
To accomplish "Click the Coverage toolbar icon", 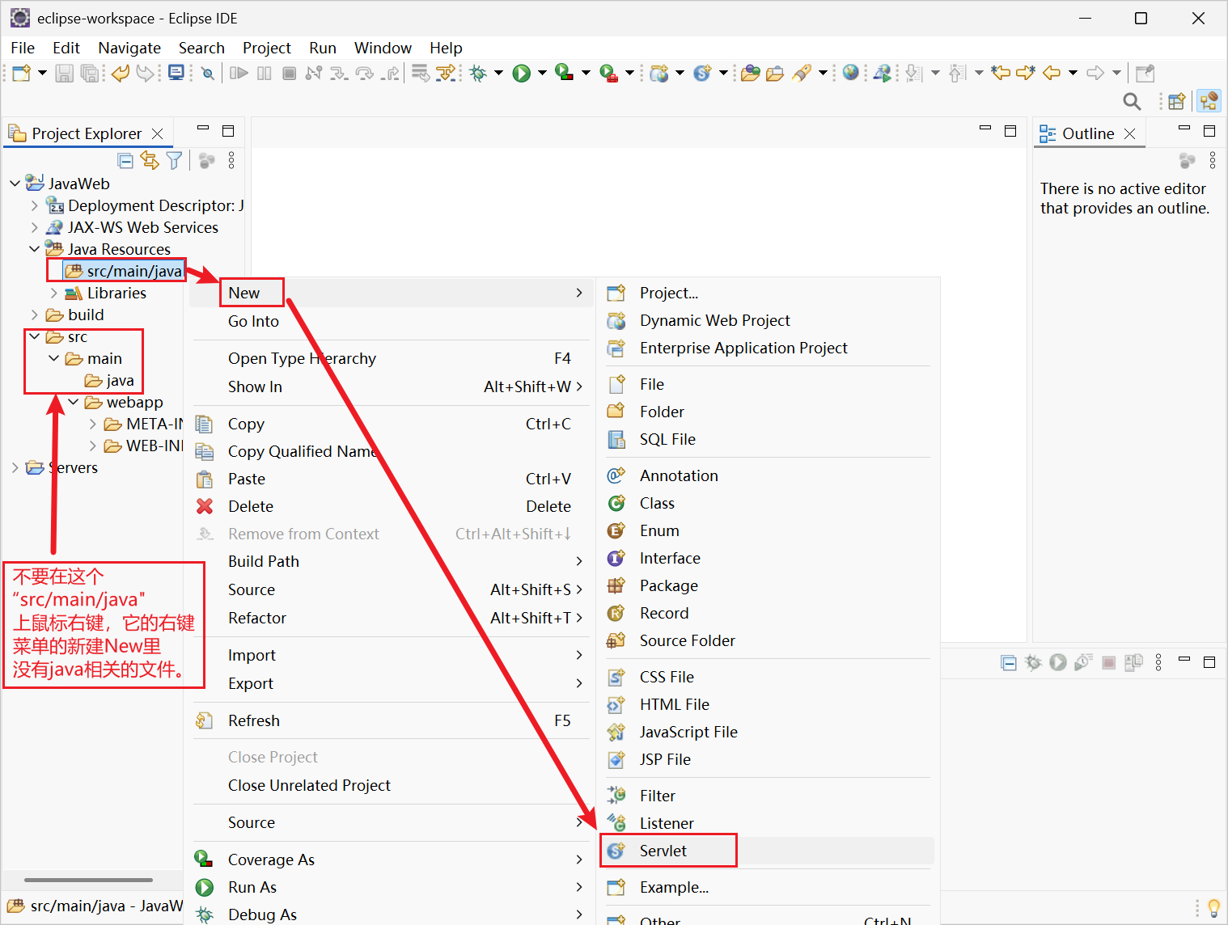I will pyautogui.click(x=565, y=74).
